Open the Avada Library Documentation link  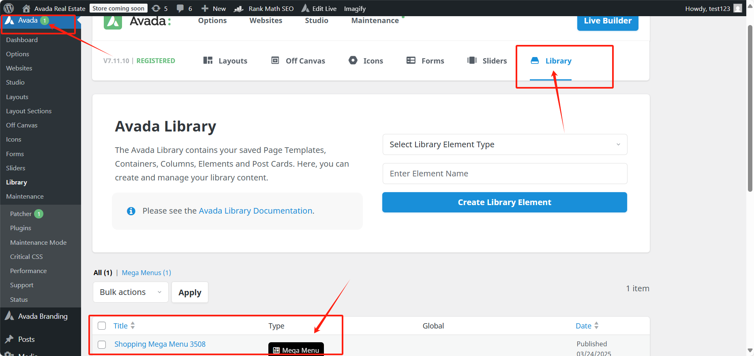click(x=255, y=211)
